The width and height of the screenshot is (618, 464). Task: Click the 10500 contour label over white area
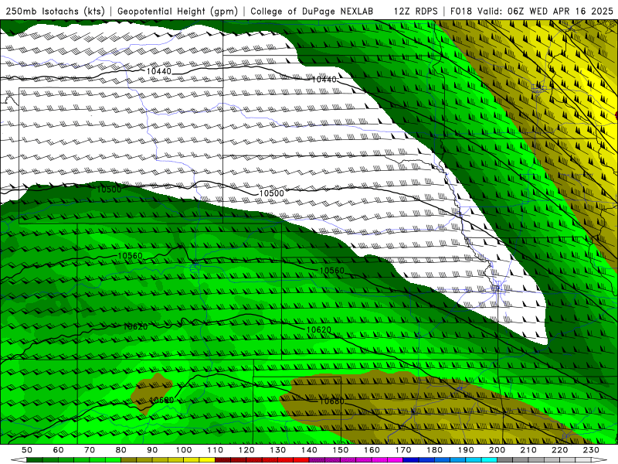pyautogui.click(x=272, y=193)
